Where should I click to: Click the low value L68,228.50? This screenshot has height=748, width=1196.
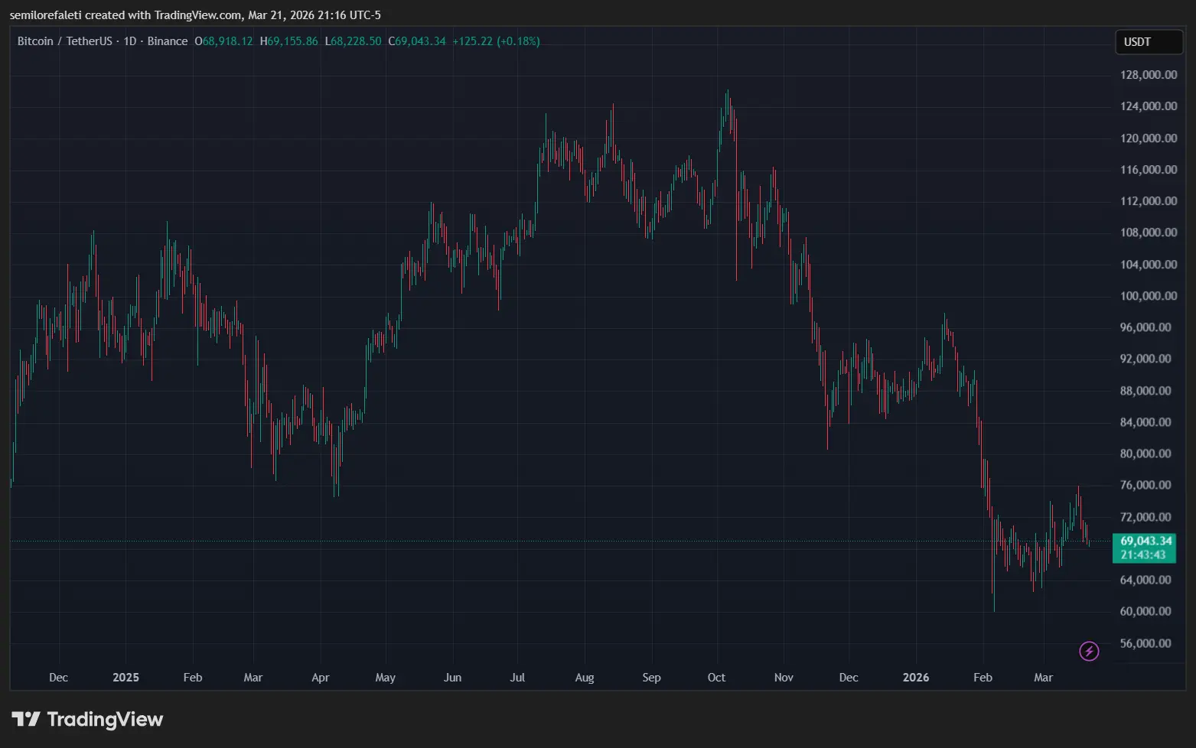click(353, 41)
